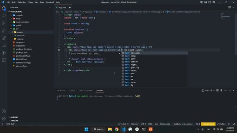Select text-ellipsis suggestion
The image size is (237, 133).
155,53
